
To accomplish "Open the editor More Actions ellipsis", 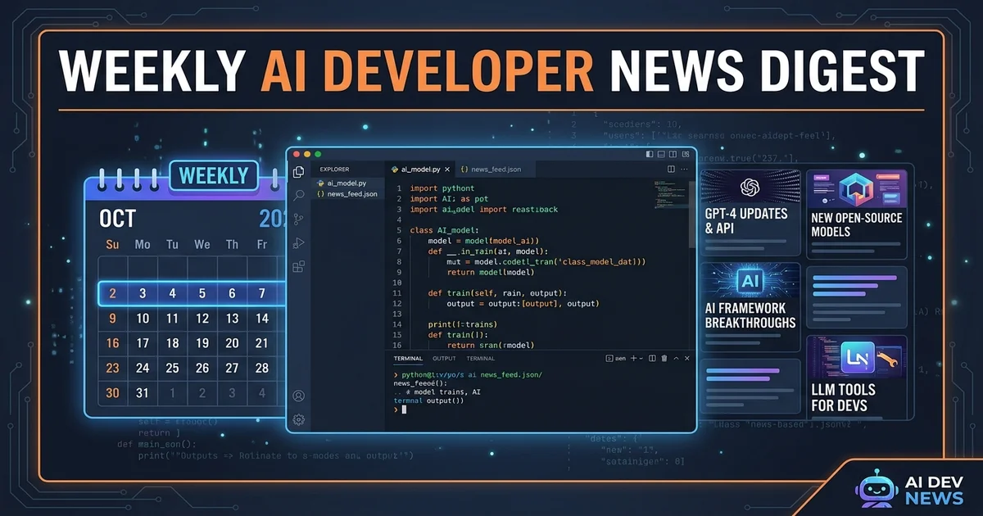I will point(684,169).
